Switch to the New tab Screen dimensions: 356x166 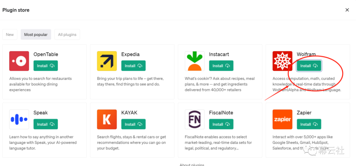tap(10, 35)
